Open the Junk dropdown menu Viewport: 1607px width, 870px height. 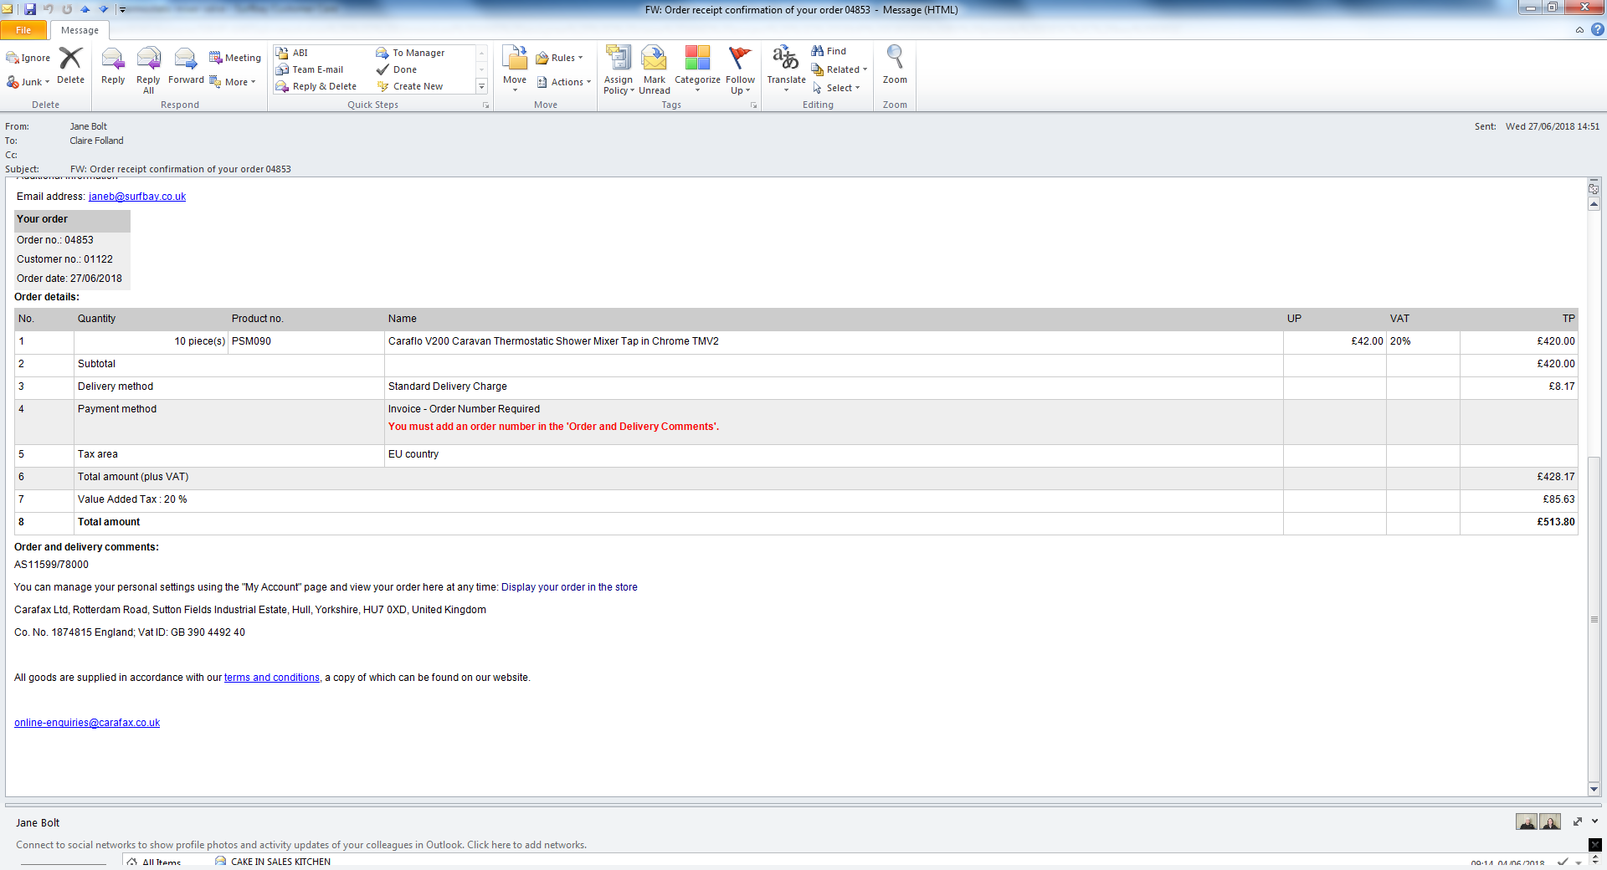point(28,82)
